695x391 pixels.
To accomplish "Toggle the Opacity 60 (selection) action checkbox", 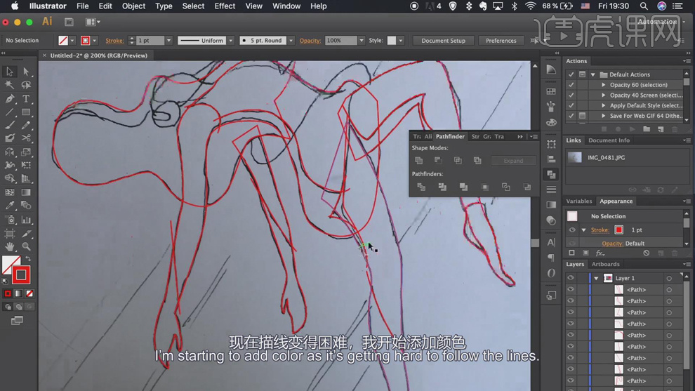I will pos(571,85).
